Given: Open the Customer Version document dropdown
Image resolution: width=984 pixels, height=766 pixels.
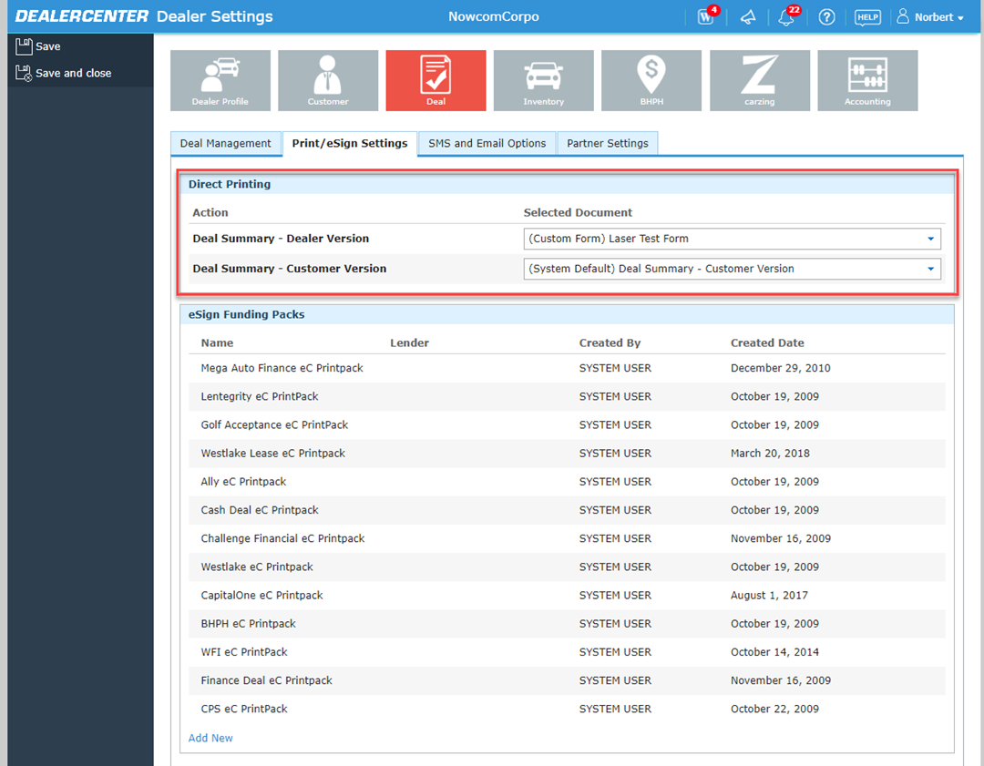Looking at the screenshot, I should tap(732, 269).
